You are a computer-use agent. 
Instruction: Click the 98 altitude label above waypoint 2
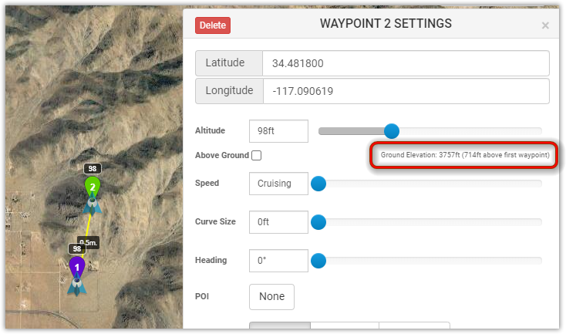tap(93, 169)
